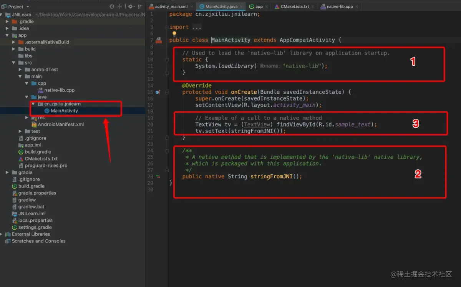Expand the top-level gradle folder
This screenshot has width=461, height=287.
[8, 173]
